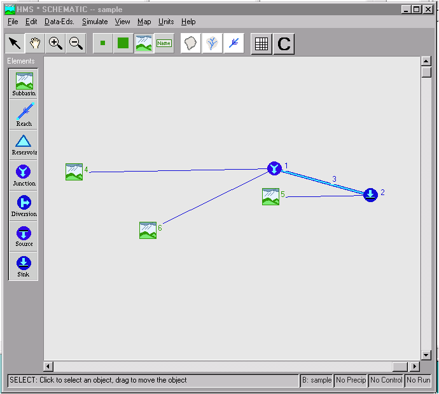This screenshot has width=439, height=394.
Task: Pick the Reservoir element from palette
Action: pos(24,145)
